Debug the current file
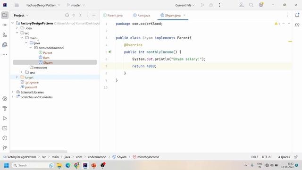Screen dimensions: 302x170 pyautogui.click(x=211, y=5)
